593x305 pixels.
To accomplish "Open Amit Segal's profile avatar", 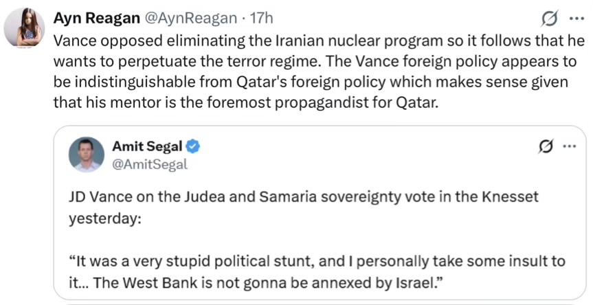I will pos(86,155).
